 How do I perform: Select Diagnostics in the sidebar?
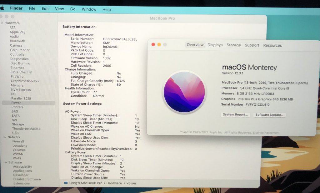[x=19, y=59]
